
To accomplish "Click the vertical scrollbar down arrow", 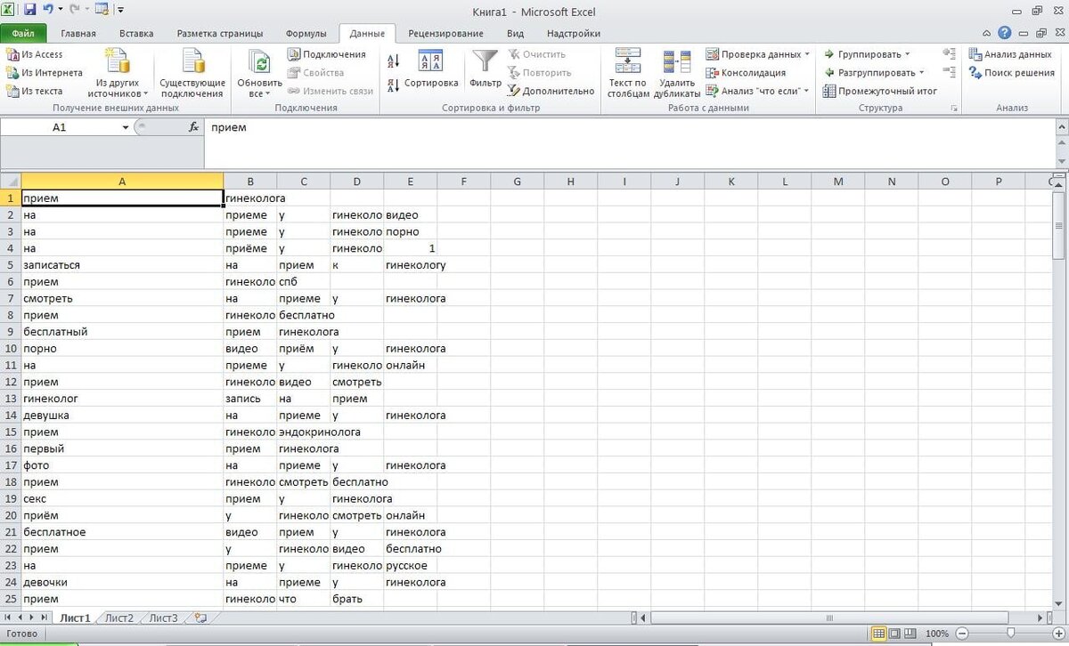I will pos(1059,602).
